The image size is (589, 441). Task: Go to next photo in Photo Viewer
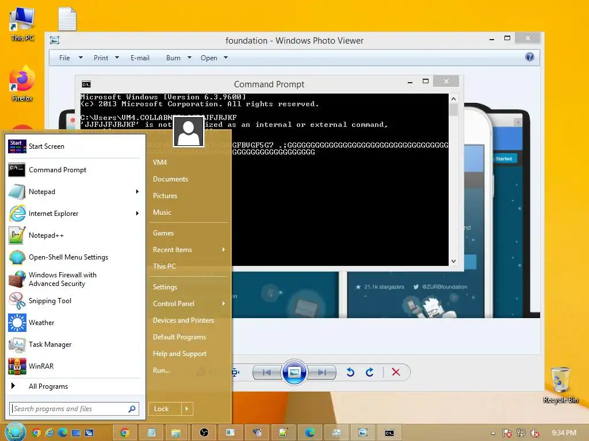point(322,372)
